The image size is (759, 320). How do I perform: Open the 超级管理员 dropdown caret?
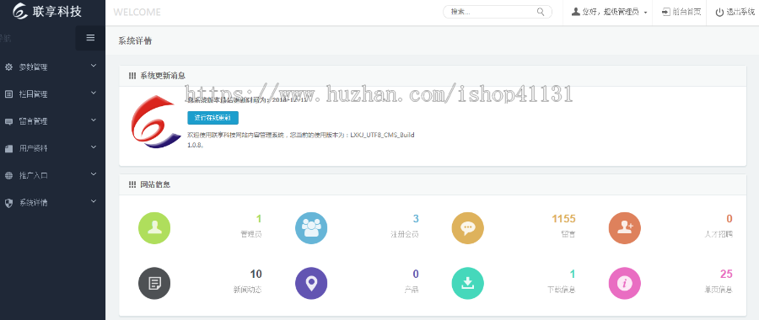pyautogui.click(x=646, y=13)
